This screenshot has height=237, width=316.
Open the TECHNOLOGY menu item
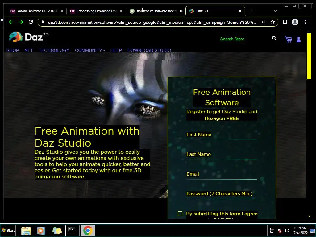point(54,50)
